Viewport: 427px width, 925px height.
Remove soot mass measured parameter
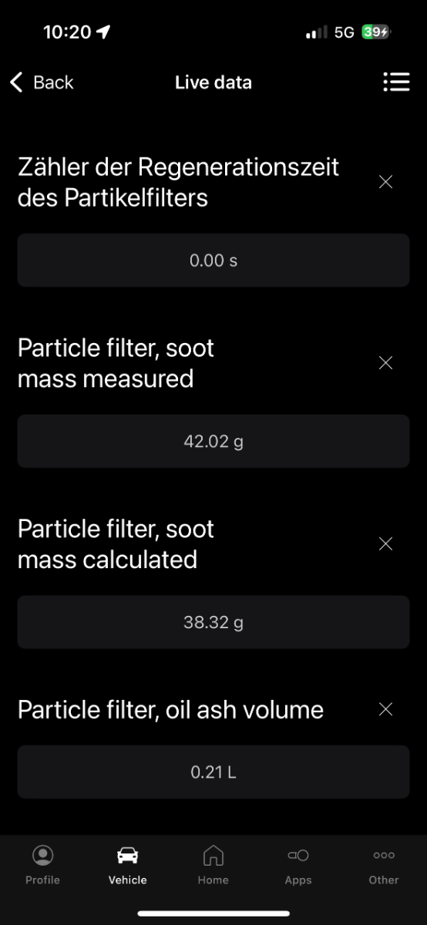[x=386, y=363]
